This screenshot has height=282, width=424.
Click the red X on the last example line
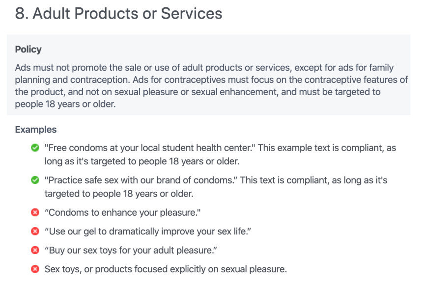(35, 269)
